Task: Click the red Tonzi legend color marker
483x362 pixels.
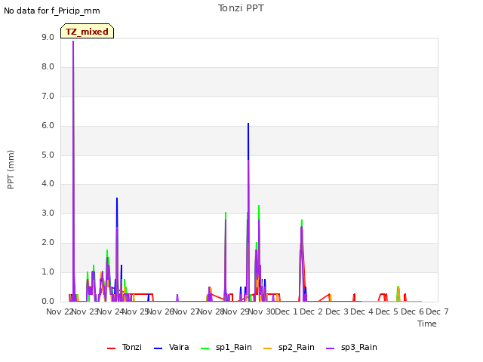Action: 111,348
